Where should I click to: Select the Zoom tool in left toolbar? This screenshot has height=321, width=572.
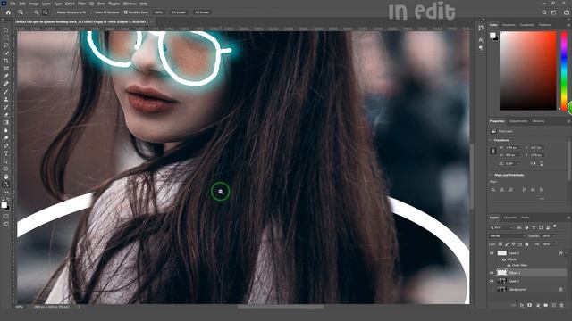click(x=6, y=185)
